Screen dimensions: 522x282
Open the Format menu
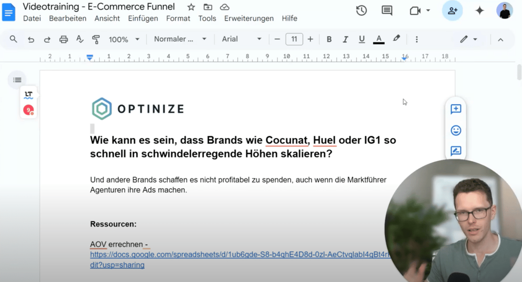click(x=178, y=19)
